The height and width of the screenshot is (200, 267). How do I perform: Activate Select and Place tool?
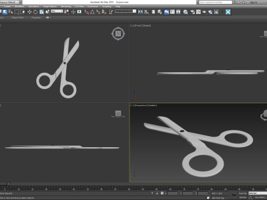[47, 12]
